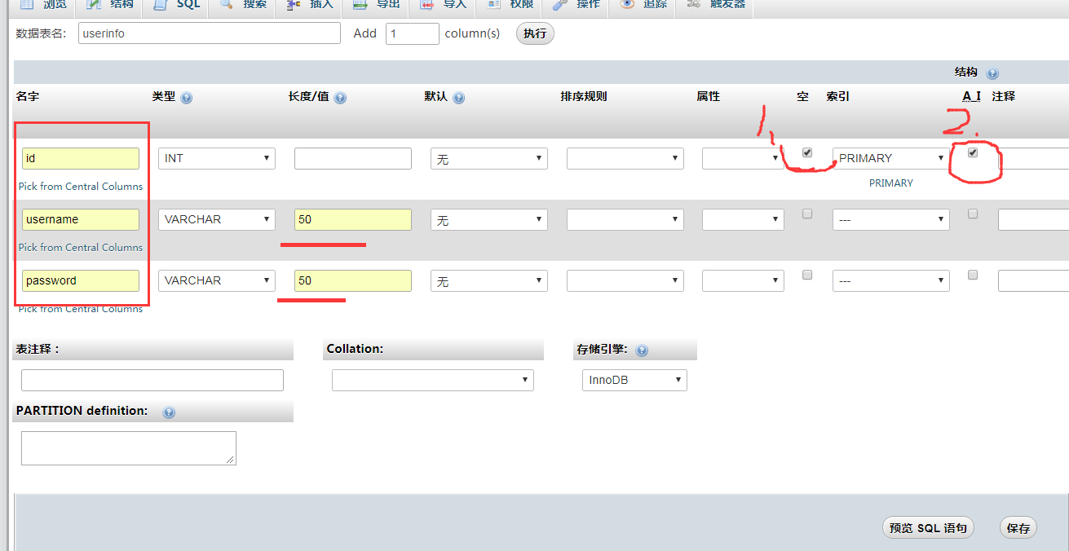Select the 插入 (Insert) icon
Image resolution: width=1069 pixels, height=551 pixels.
click(x=293, y=4)
